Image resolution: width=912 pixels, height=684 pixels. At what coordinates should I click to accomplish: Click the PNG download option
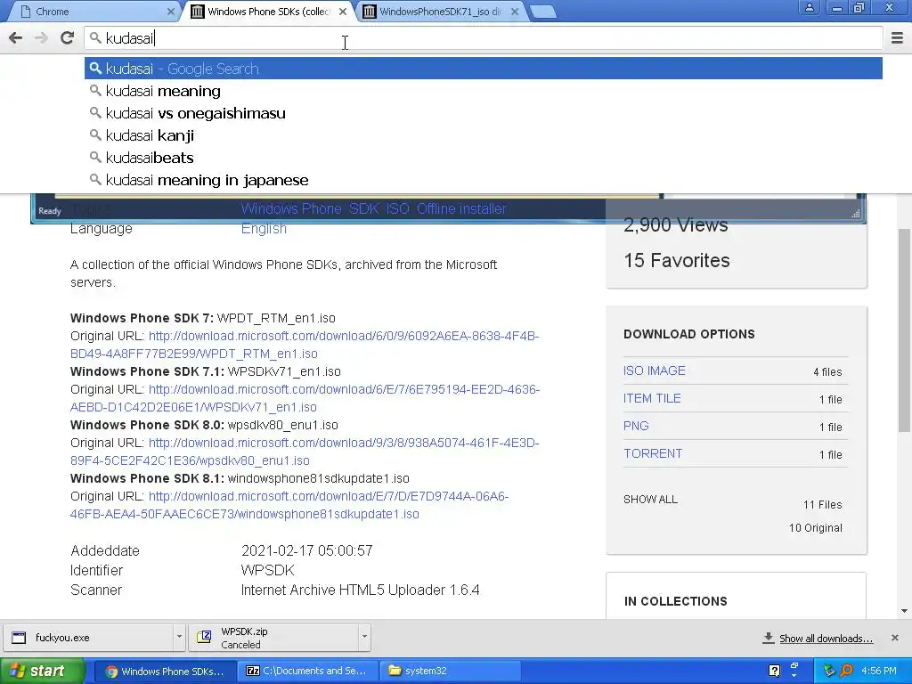pos(636,426)
